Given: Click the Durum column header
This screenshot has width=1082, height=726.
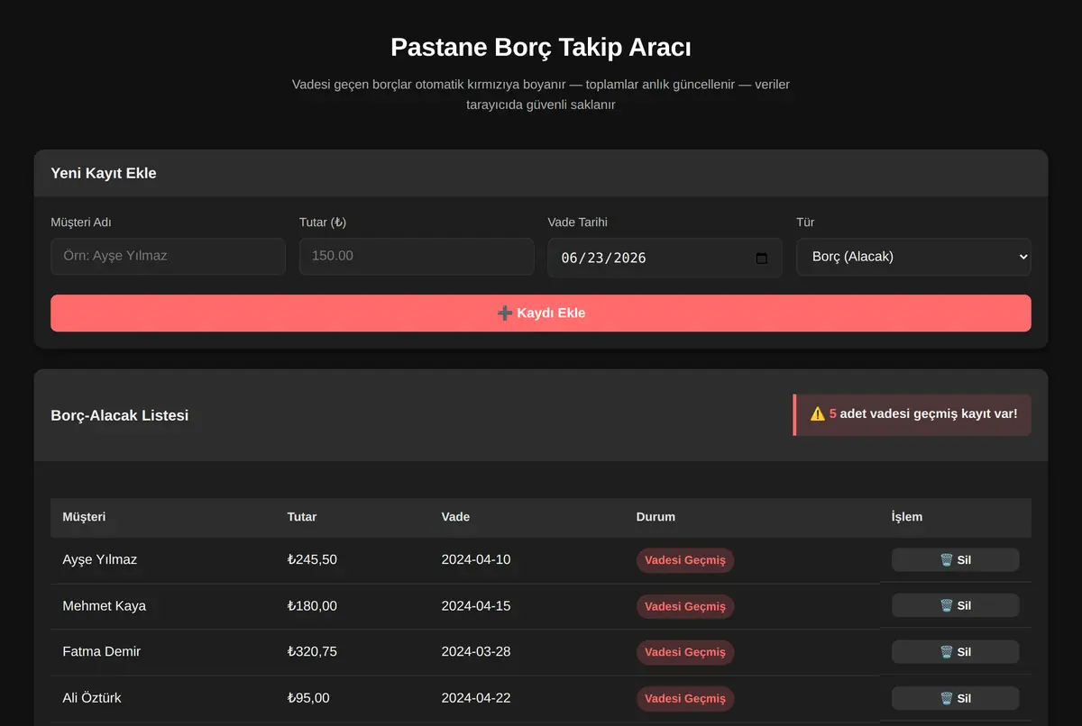Looking at the screenshot, I should tap(656, 517).
